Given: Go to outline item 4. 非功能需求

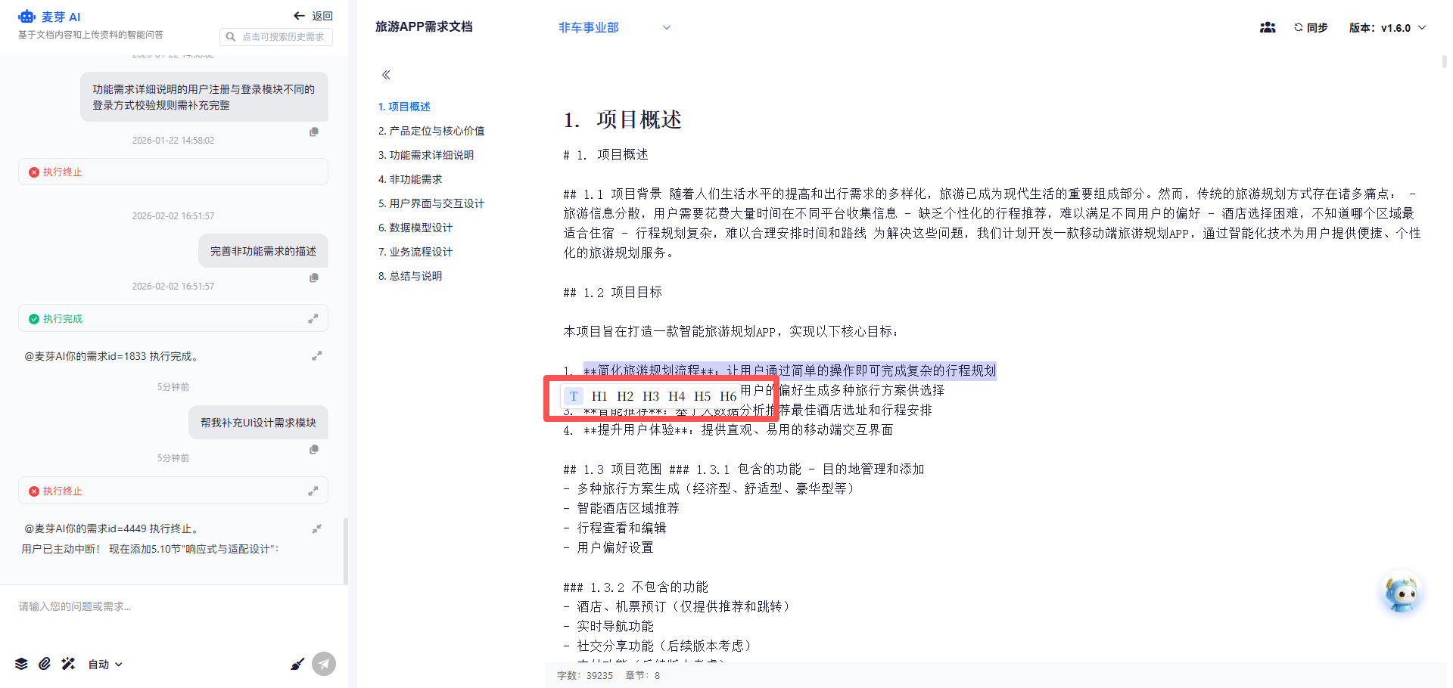Looking at the screenshot, I should tap(410, 179).
